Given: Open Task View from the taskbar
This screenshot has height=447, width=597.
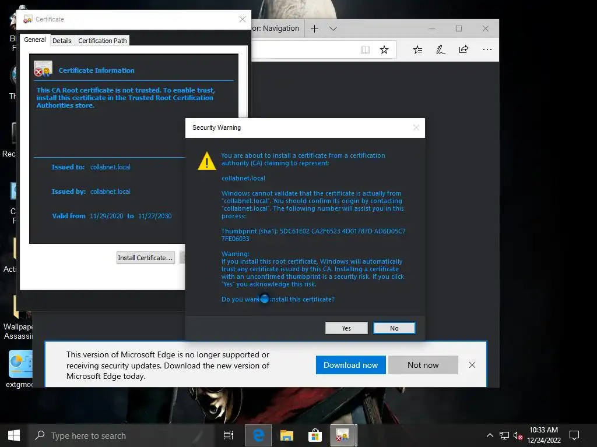Looking at the screenshot, I should (229, 435).
